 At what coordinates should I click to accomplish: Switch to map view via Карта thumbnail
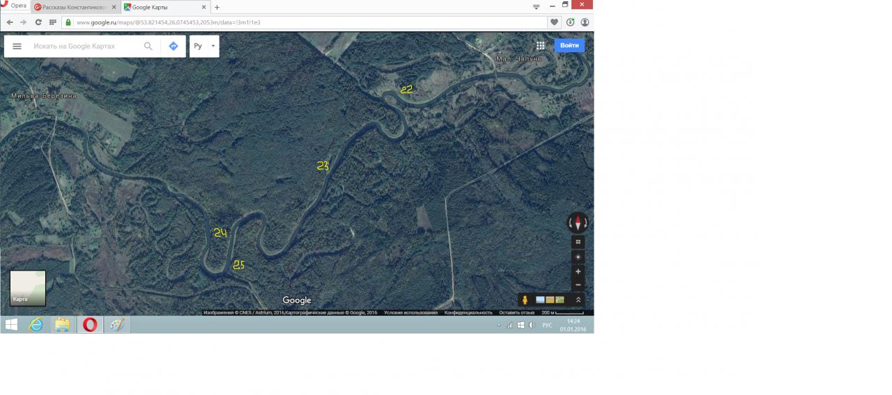pyautogui.click(x=28, y=288)
